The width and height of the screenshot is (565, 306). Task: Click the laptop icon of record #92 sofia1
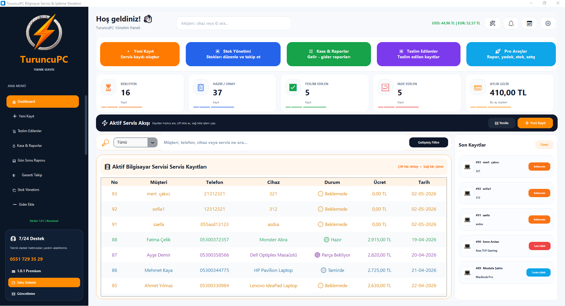(467, 193)
